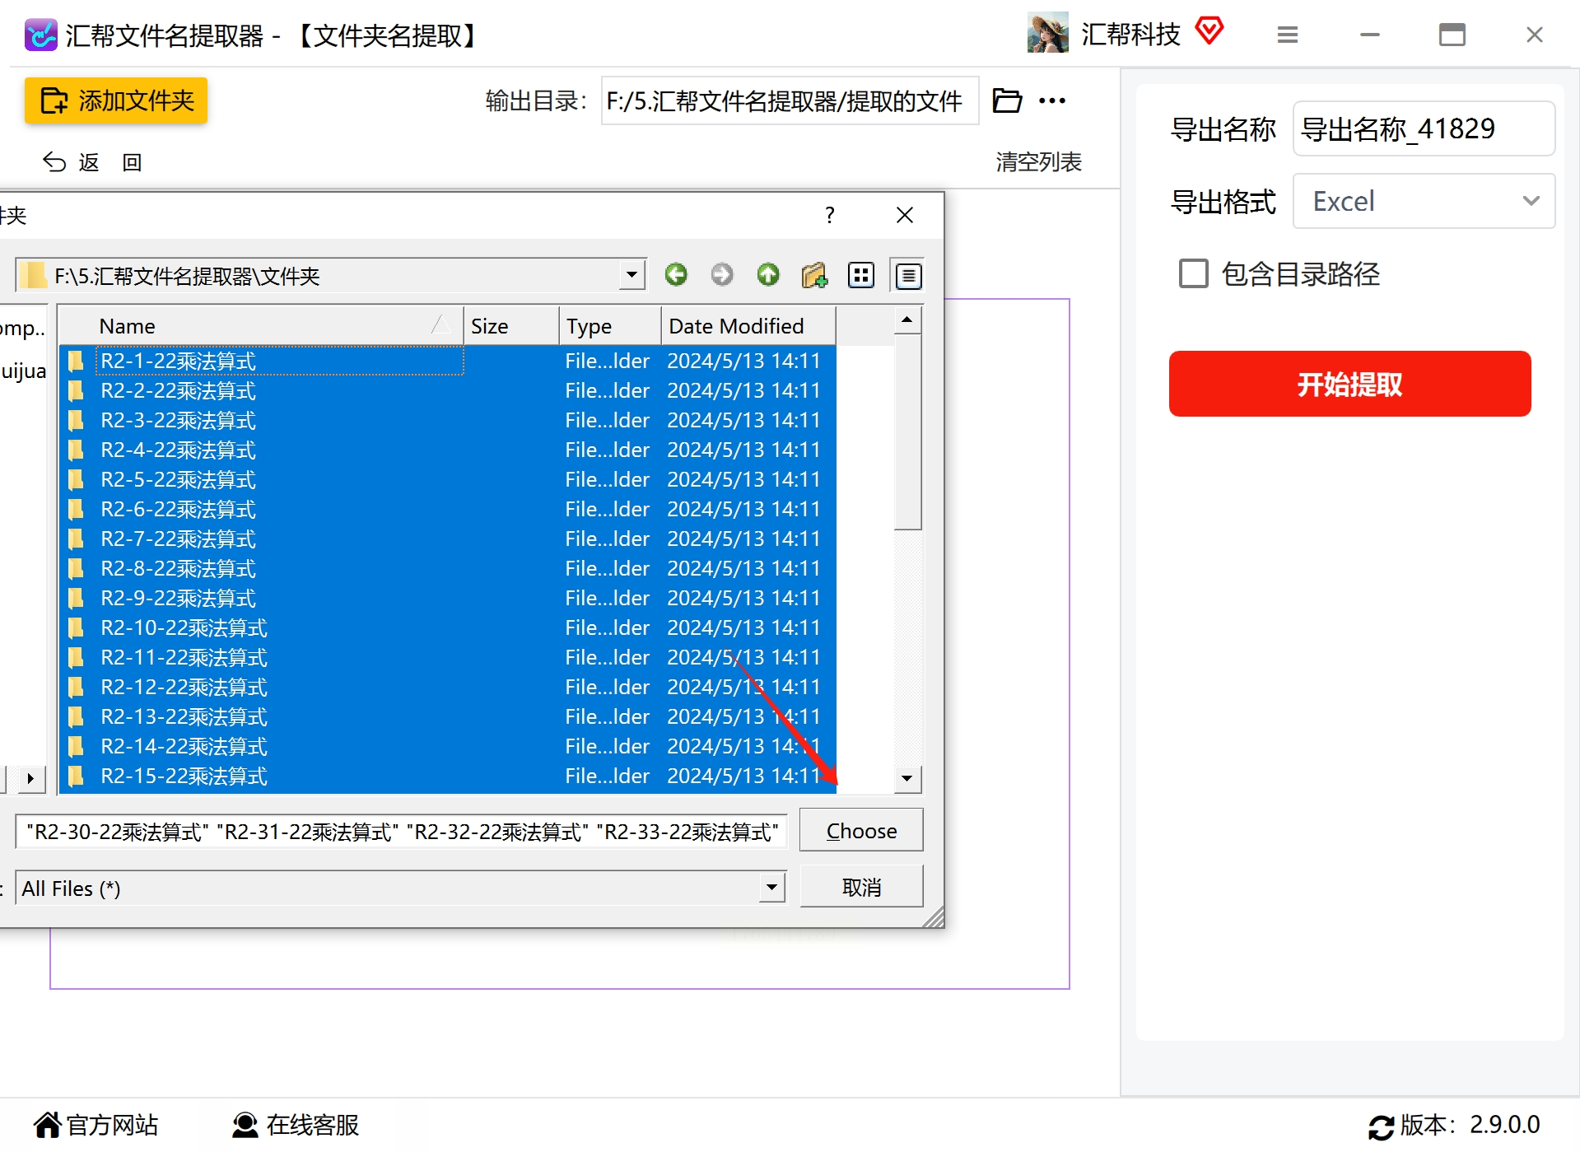The width and height of the screenshot is (1580, 1152).
Task: Sort files by Type column header
Action: pyautogui.click(x=610, y=326)
